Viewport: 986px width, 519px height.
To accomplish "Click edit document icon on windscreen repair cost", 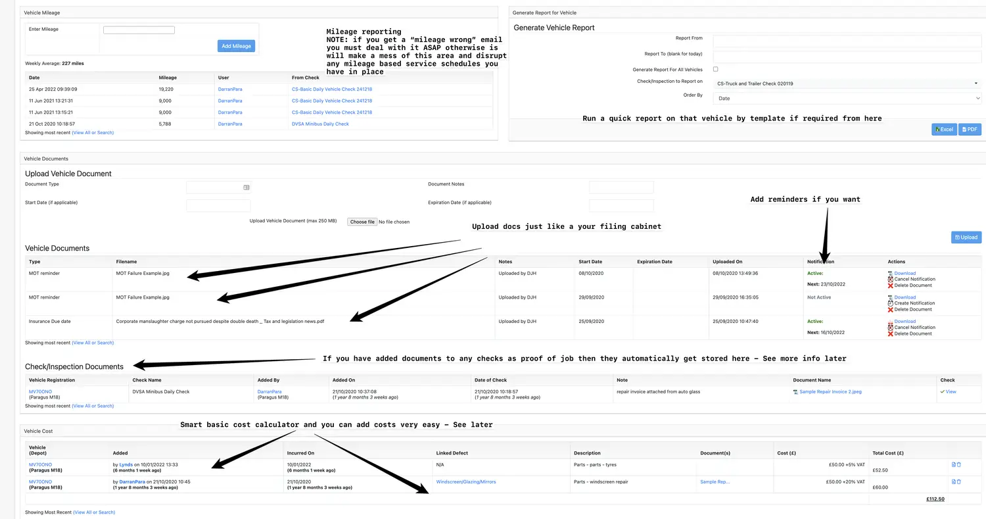I will [x=954, y=482].
